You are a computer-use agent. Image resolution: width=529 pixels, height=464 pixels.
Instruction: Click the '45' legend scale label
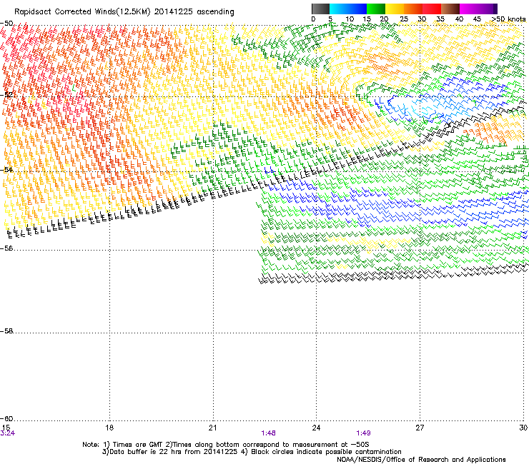[x=477, y=19]
